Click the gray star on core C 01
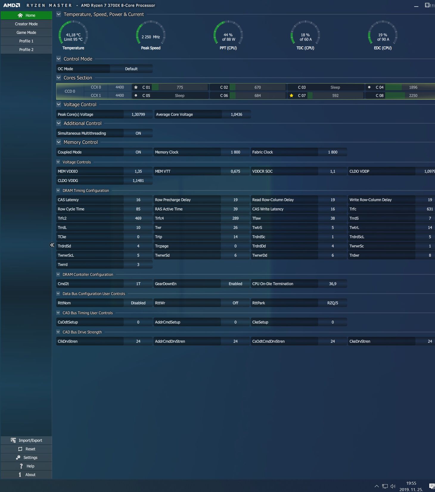Viewport: 435px width, 492px height. pyautogui.click(x=136, y=87)
